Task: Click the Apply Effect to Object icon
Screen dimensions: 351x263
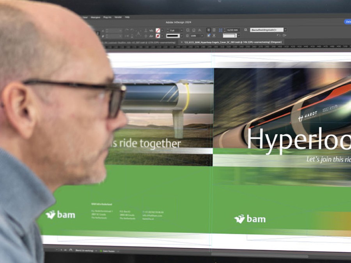Action: [188, 30]
